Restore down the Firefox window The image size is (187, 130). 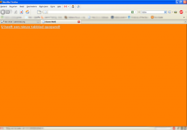pyautogui.click(x=181, y=2)
